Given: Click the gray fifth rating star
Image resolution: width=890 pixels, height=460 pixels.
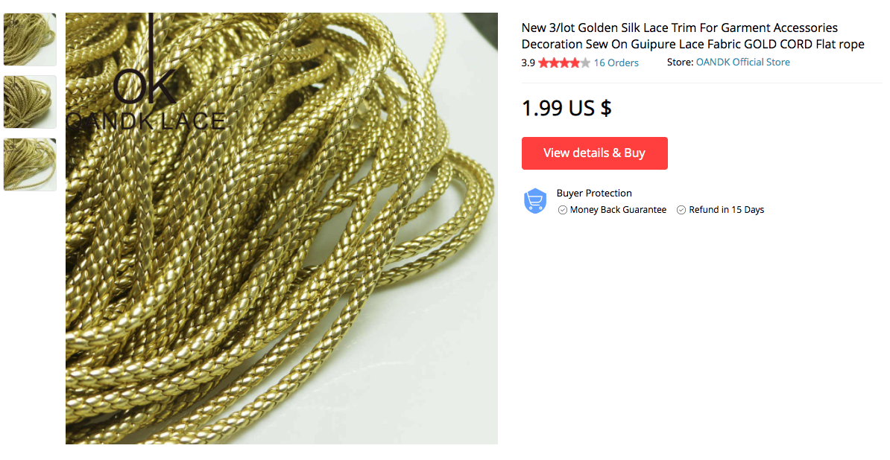Looking at the screenshot, I should click(x=585, y=63).
